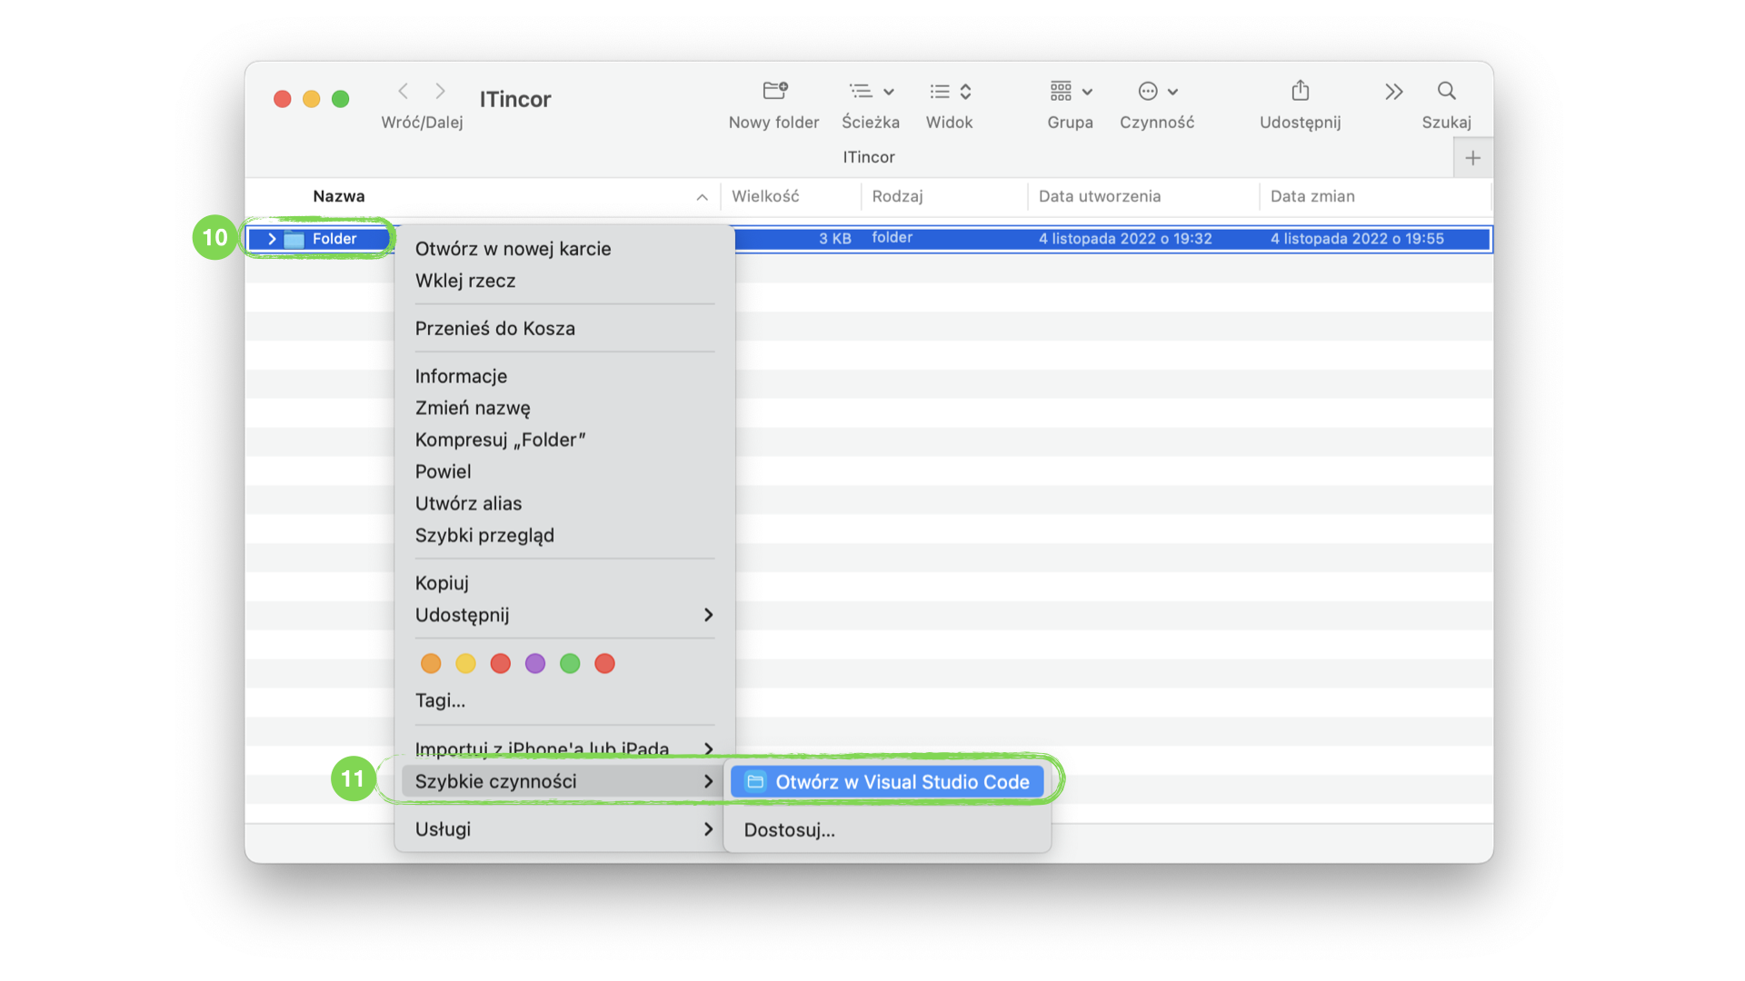Choose Dostosuj... in submenu
1745x981 pixels.
pos(789,829)
